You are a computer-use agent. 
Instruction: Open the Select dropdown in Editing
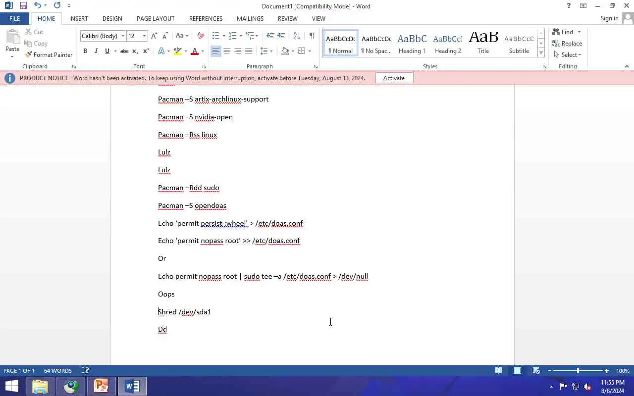pos(568,55)
